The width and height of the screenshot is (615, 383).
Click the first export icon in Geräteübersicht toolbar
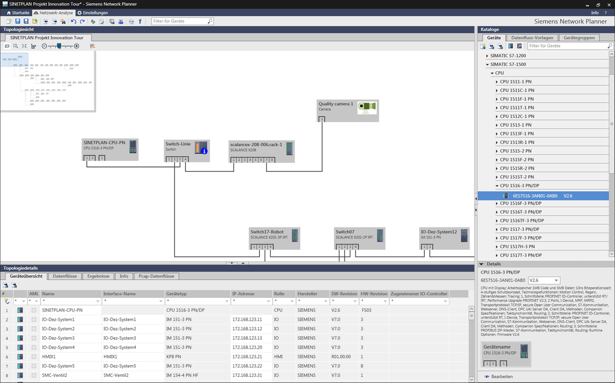5,285
